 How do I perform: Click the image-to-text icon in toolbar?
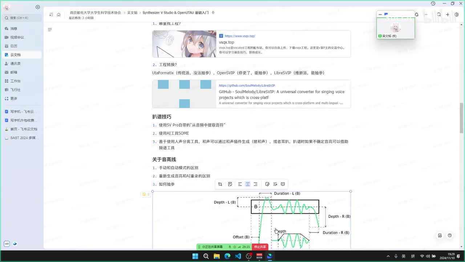click(275, 184)
